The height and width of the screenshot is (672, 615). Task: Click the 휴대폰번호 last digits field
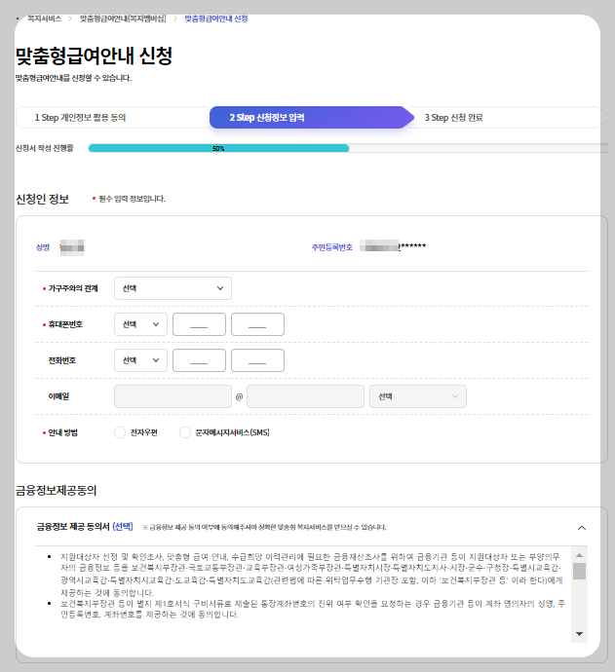(257, 324)
